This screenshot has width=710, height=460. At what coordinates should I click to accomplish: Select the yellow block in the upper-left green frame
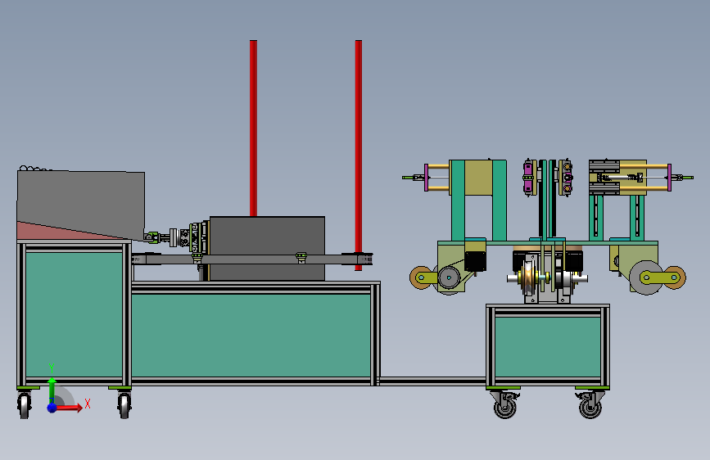click(x=478, y=178)
